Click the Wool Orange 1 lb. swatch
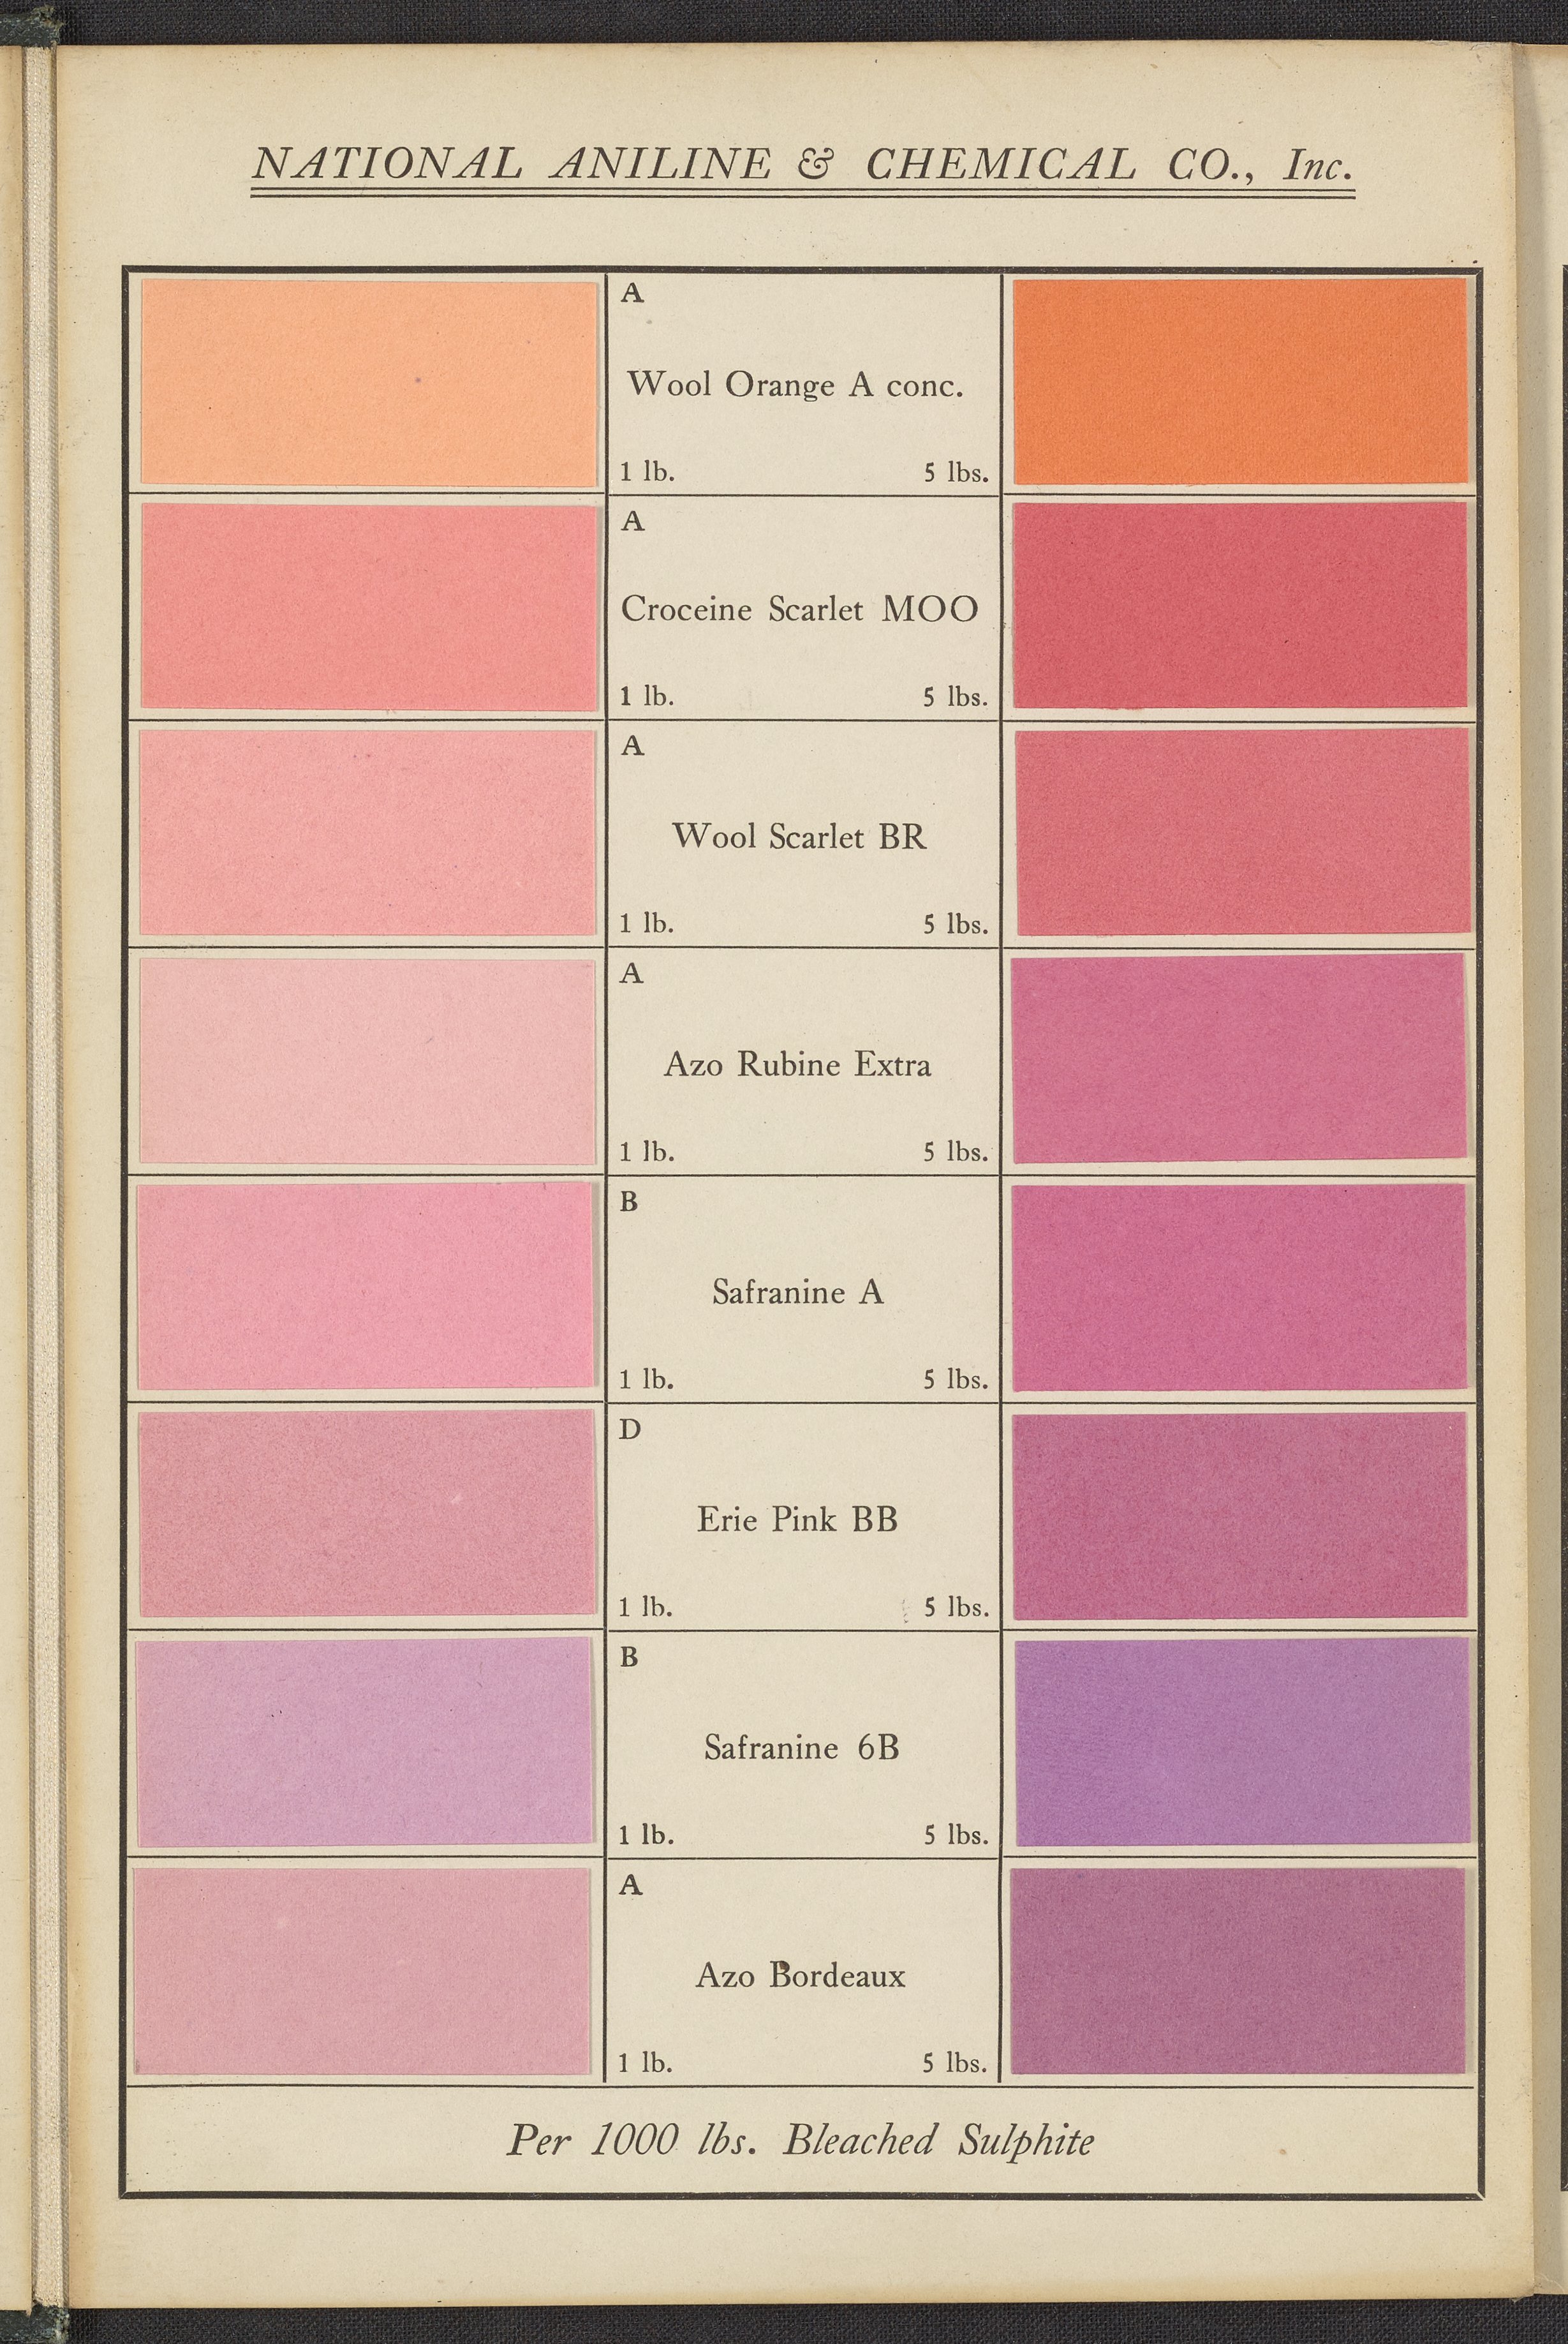 click(x=368, y=383)
